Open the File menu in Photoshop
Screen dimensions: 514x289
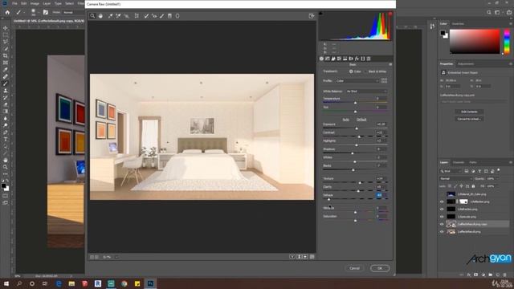14,3
